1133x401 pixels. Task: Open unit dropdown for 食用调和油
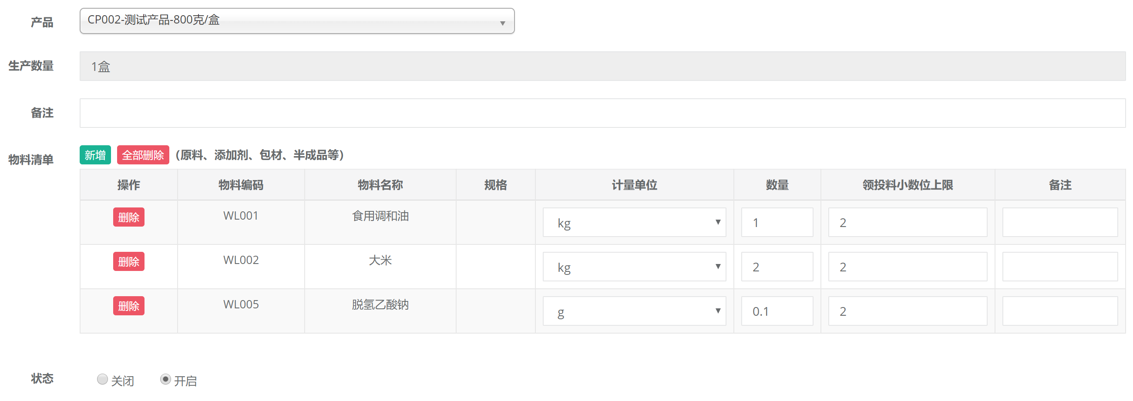[634, 223]
